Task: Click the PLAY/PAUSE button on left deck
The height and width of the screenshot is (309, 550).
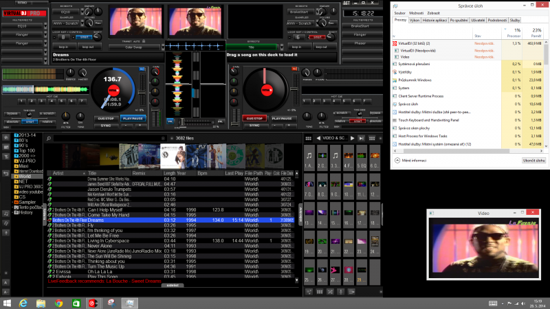Action: [133, 118]
